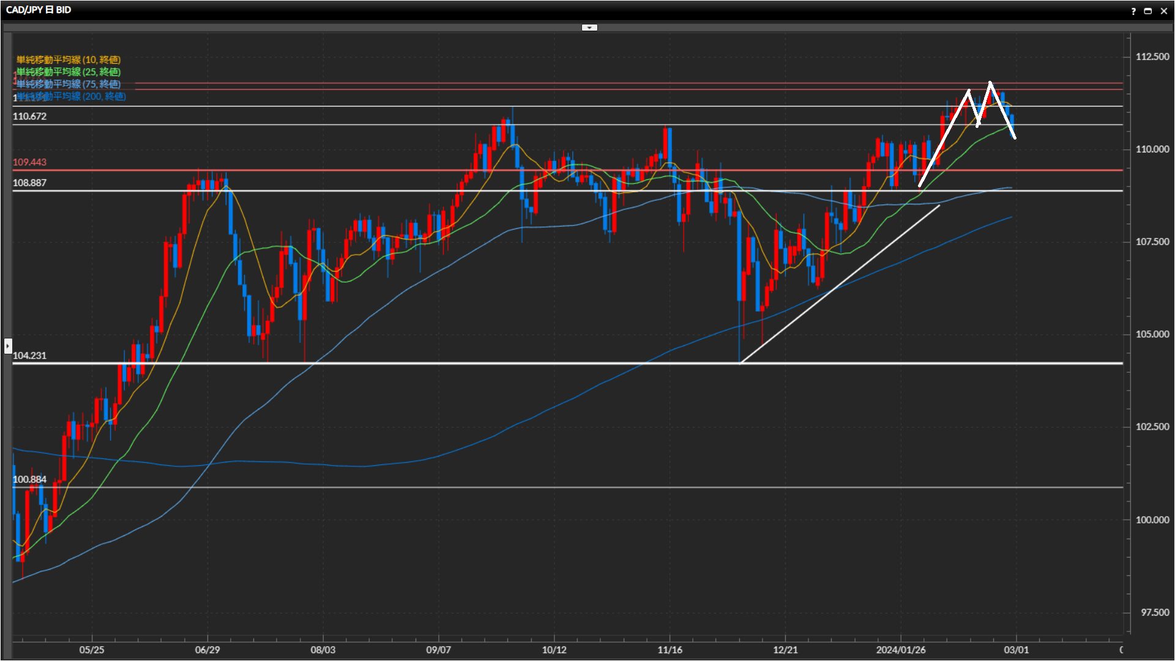
Task: Expand the left side panel arrow
Action: point(7,346)
